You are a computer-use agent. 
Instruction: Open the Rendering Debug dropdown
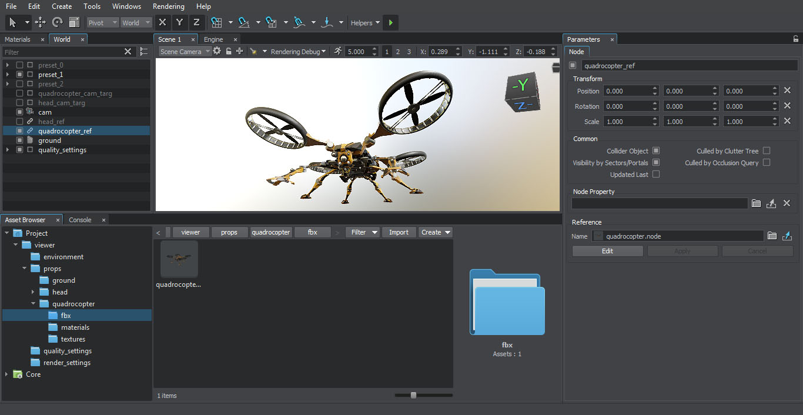click(x=299, y=52)
